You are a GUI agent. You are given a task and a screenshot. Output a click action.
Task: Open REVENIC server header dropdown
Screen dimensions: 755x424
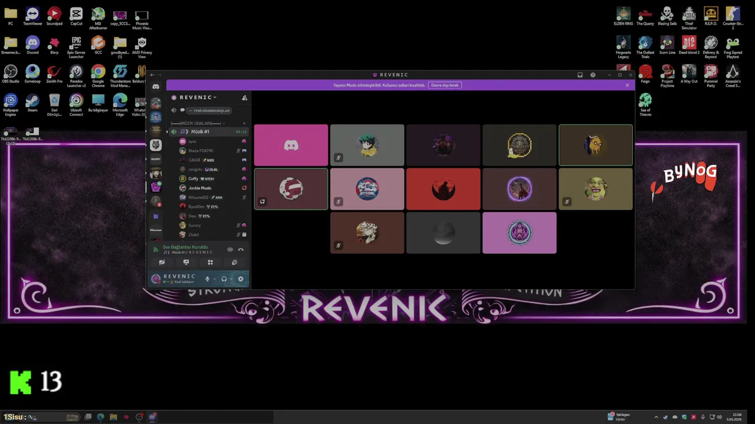pyautogui.click(x=198, y=97)
